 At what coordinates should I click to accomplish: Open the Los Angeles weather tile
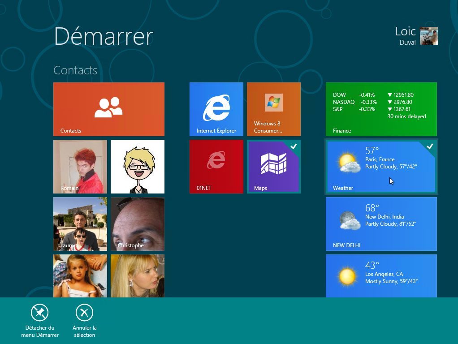381,275
